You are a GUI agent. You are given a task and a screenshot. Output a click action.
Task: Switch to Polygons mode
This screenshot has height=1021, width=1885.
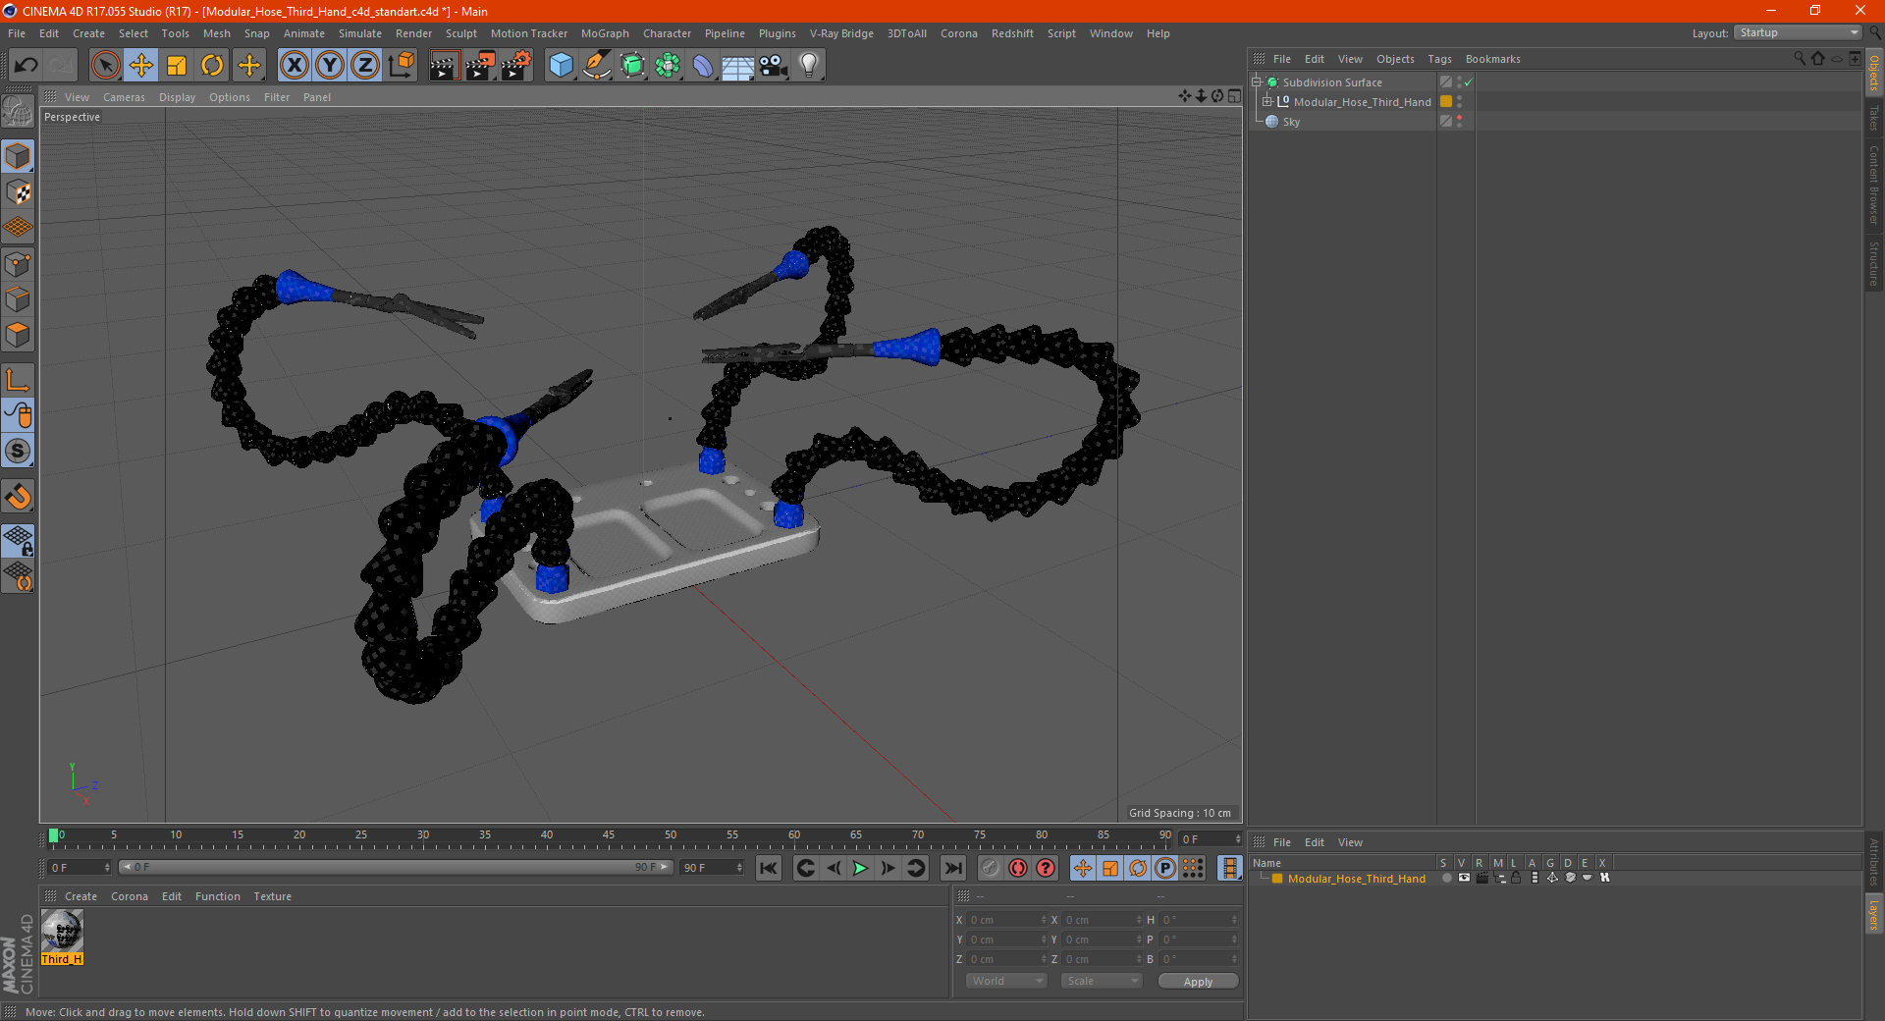point(18,335)
